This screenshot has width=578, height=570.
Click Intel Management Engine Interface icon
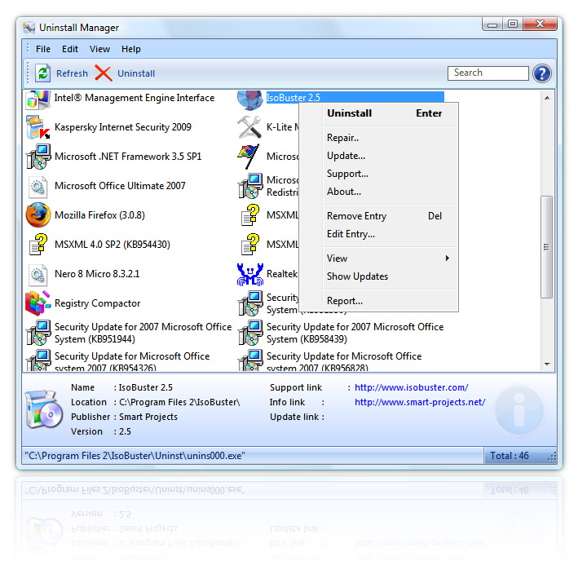click(38, 99)
